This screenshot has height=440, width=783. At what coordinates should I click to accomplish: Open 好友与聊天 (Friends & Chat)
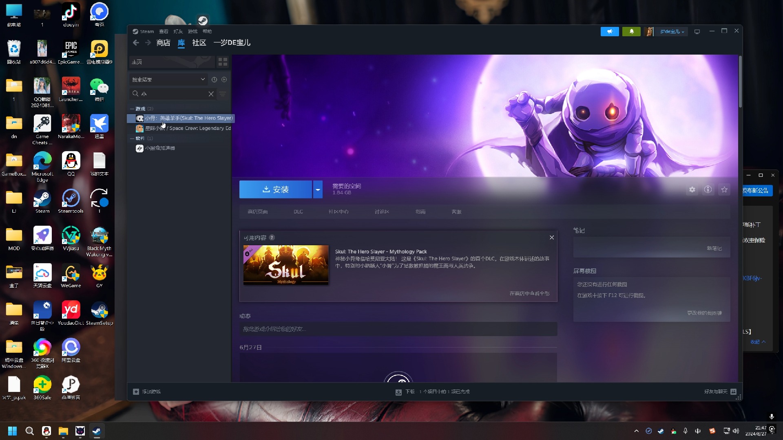pyautogui.click(x=720, y=392)
